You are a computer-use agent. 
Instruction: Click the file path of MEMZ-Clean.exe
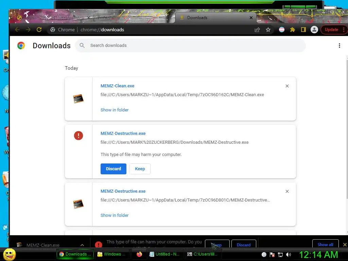(x=182, y=95)
